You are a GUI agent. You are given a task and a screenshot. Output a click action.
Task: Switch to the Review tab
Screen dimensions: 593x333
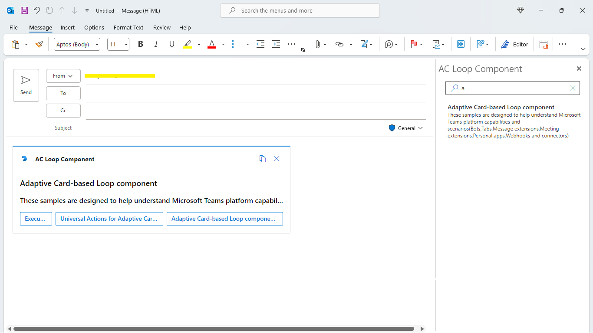[162, 27]
